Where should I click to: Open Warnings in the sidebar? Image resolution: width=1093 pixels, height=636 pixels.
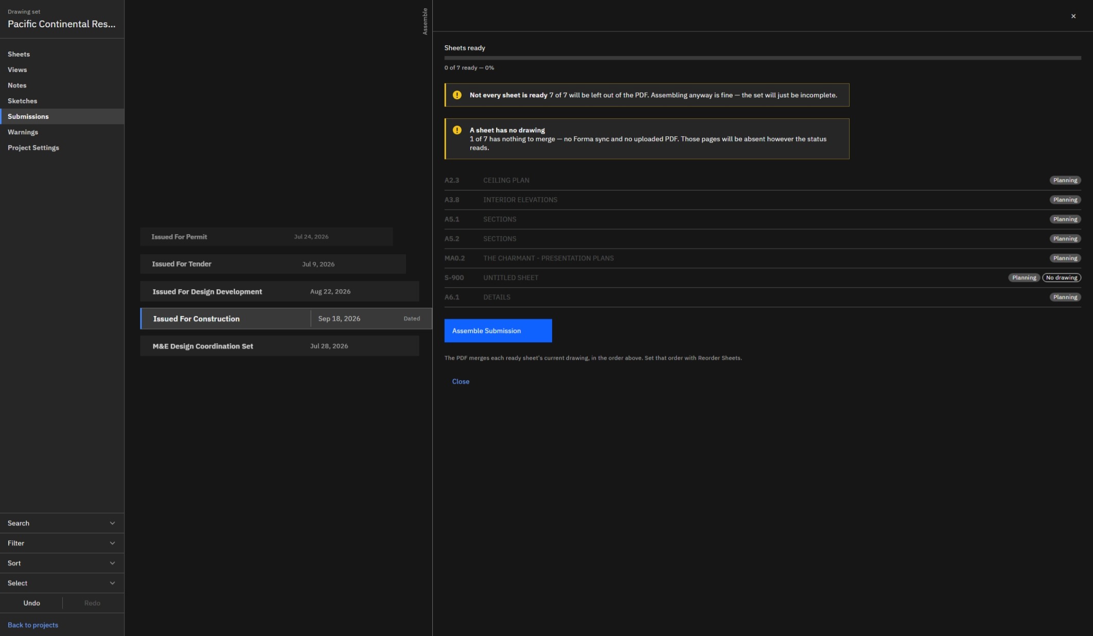click(x=62, y=132)
